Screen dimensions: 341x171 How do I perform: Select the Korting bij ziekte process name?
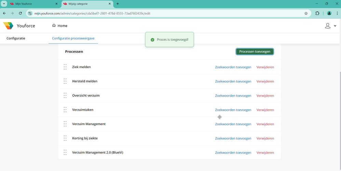point(85,138)
